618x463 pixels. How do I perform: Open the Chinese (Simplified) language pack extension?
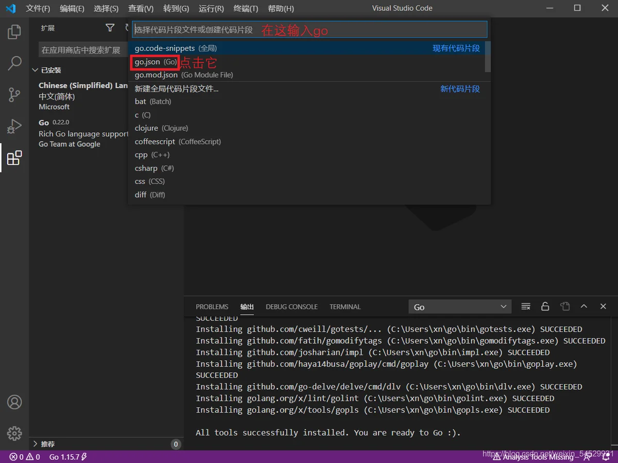83,96
